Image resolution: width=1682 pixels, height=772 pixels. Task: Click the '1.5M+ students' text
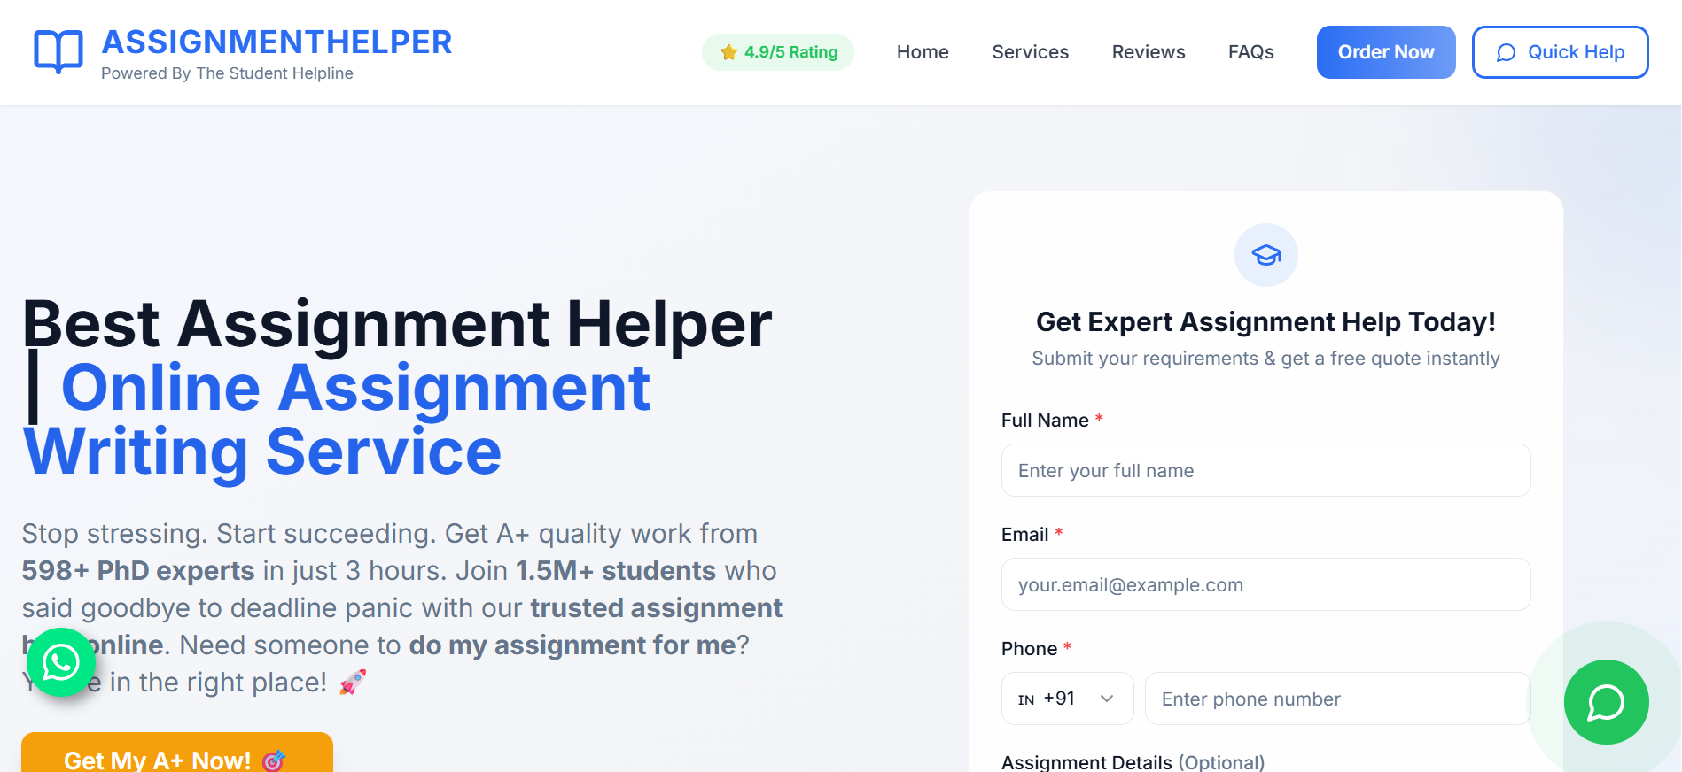pos(616,571)
